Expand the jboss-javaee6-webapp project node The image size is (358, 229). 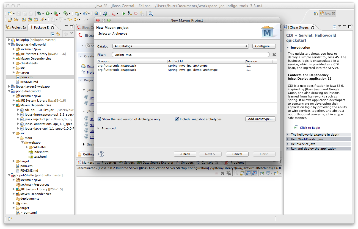click(x=9, y=86)
